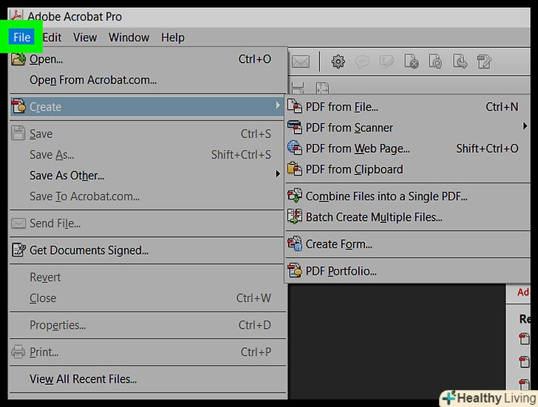
Task: Expand the PDF from Scanner submenu arrow
Action: pyautogui.click(x=525, y=126)
